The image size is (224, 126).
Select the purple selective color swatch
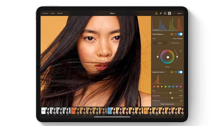177,87
